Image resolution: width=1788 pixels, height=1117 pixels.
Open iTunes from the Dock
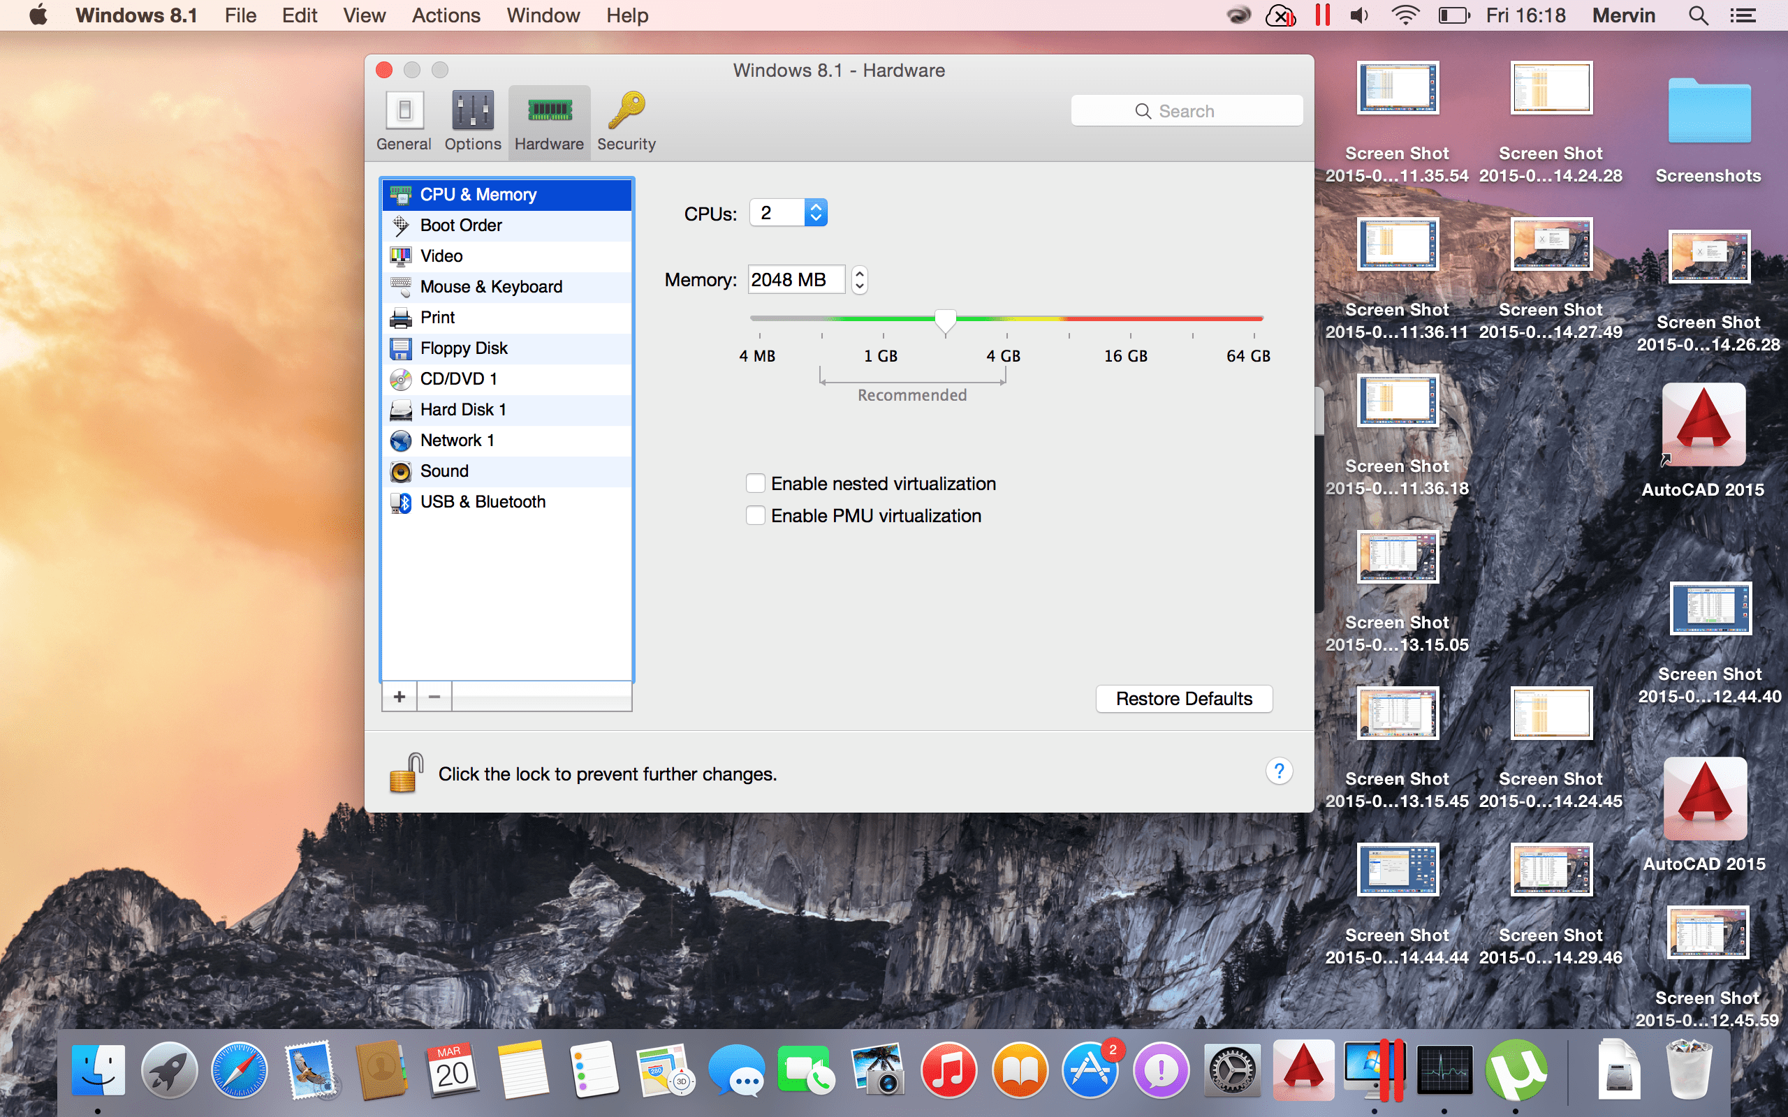(948, 1070)
